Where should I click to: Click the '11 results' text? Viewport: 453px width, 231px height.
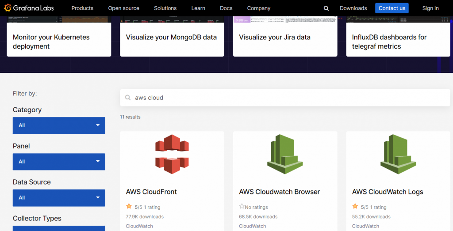(x=131, y=117)
